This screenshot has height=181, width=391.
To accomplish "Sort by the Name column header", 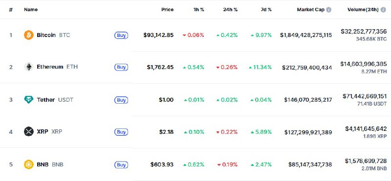I will point(31,10).
